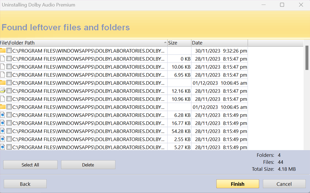The width and height of the screenshot is (310, 193).
Task: Sort by the File\Folder Path column header
Action: [84, 43]
